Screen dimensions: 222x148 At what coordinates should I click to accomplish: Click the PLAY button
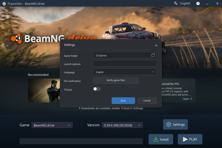(x=190, y=139)
